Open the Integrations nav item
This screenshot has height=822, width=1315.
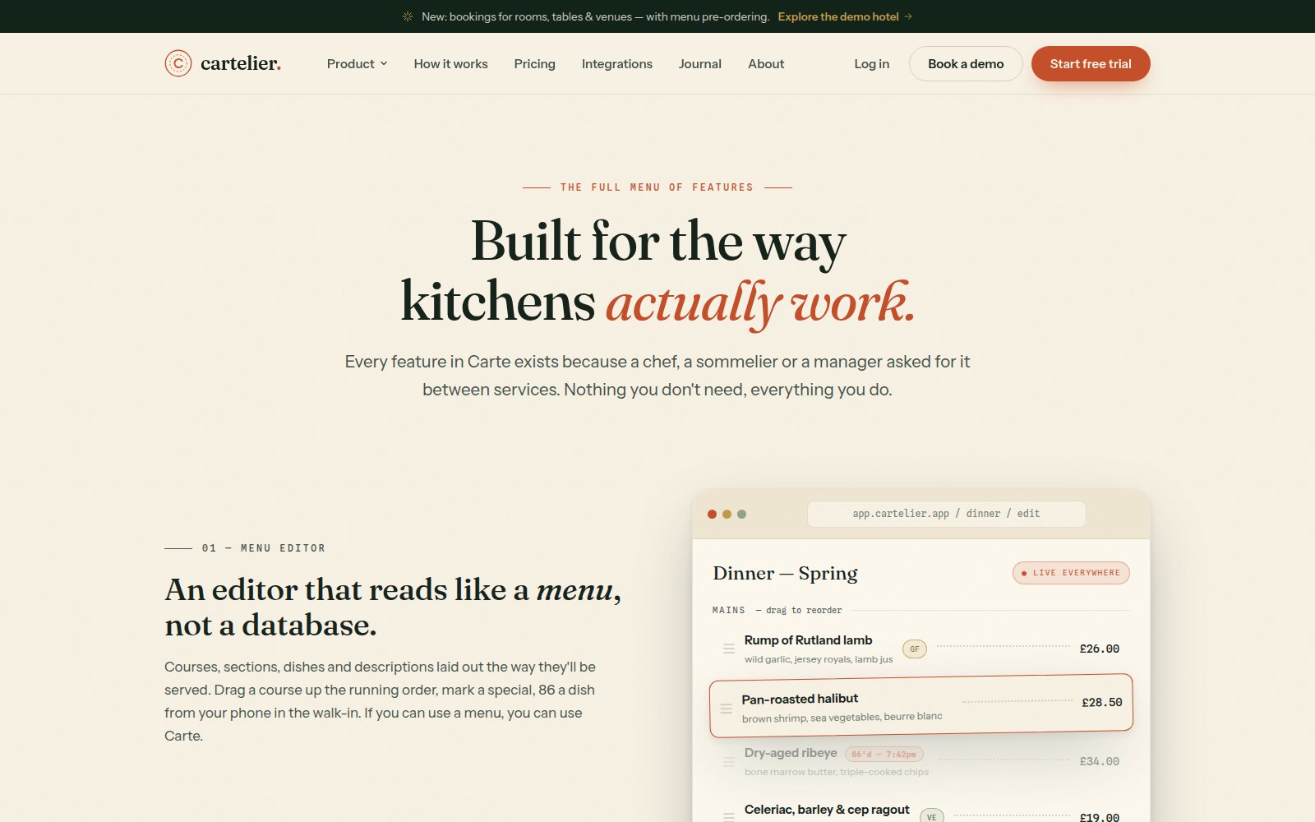pos(617,63)
